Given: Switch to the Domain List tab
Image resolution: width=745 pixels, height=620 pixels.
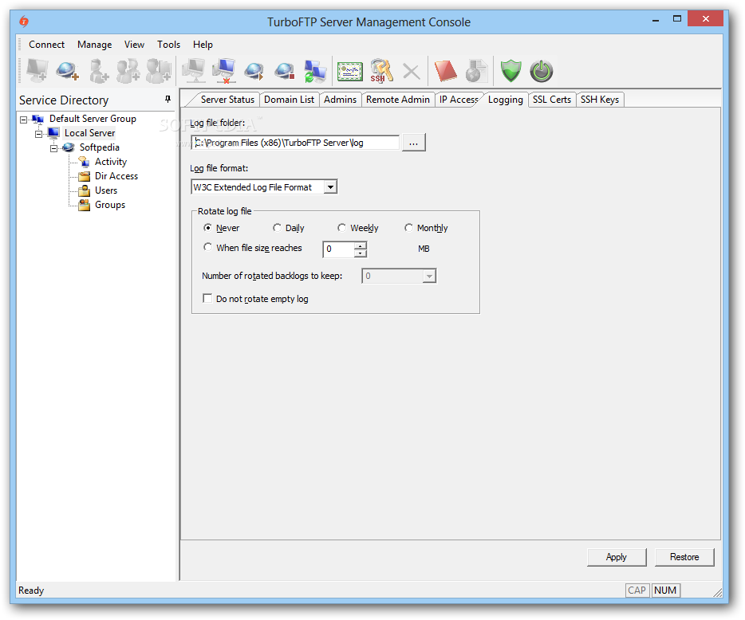Looking at the screenshot, I should pos(289,100).
